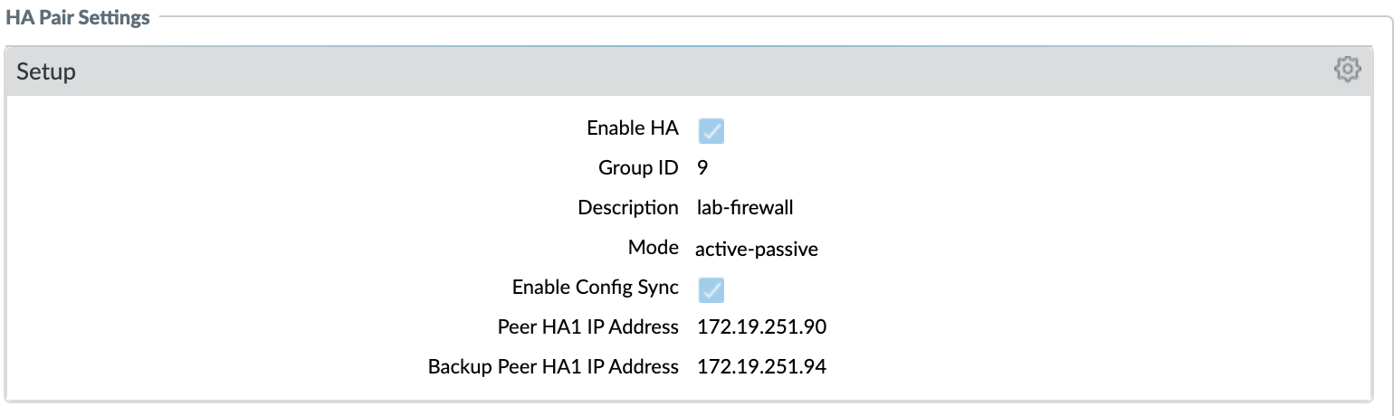Open Setup settings via gear icon
The height and width of the screenshot is (416, 1394).
[x=1347, y=70]
